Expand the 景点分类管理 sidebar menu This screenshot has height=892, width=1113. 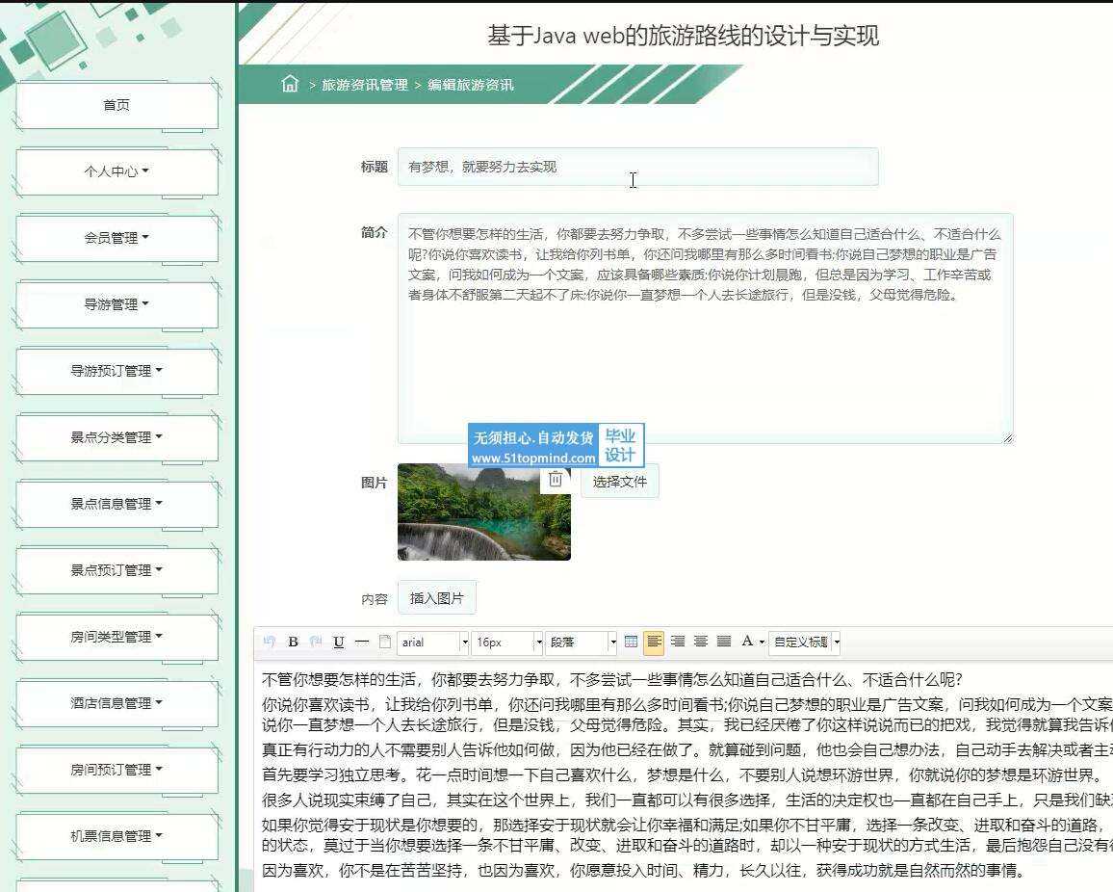116,436
